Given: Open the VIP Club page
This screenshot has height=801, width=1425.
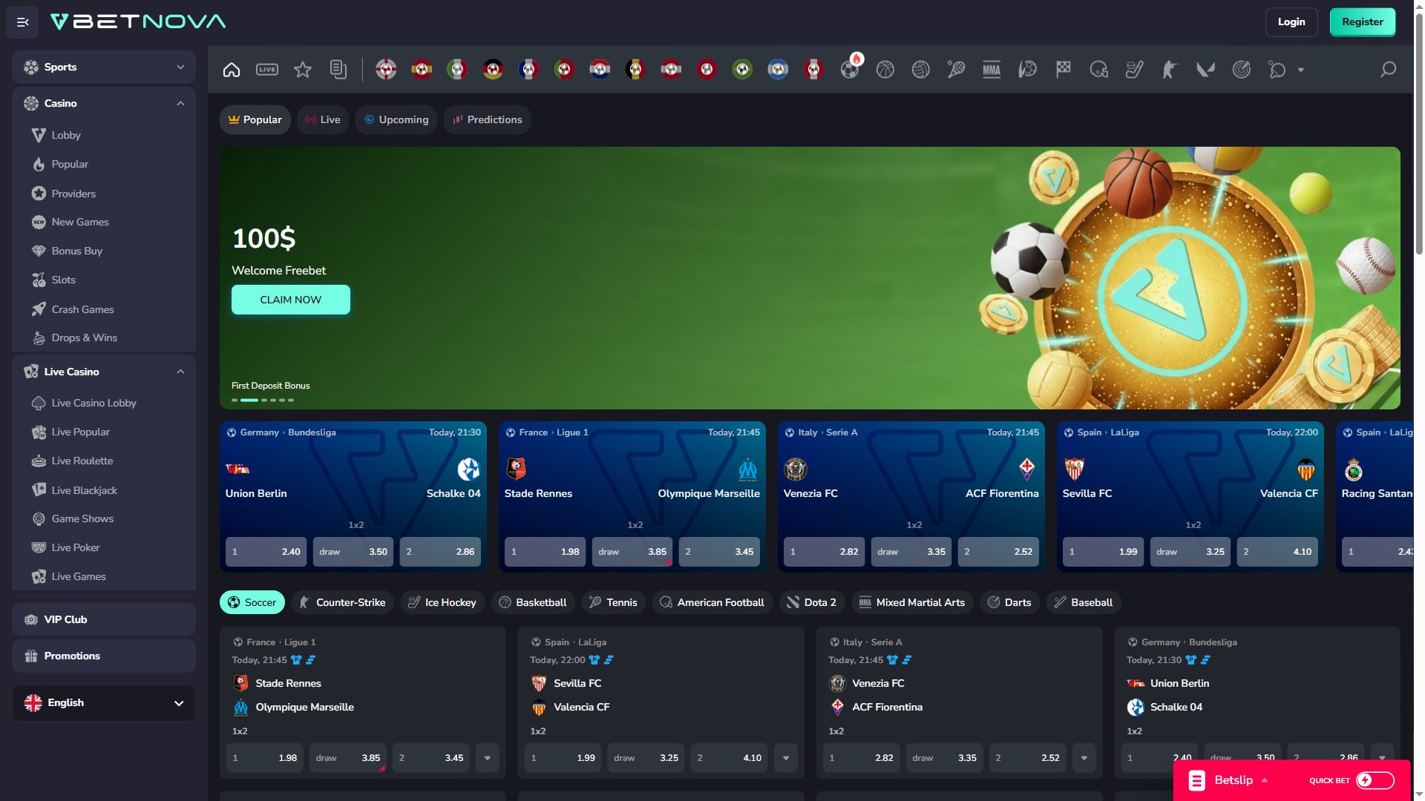Looking at the screenshot, I should click(104, 619).
